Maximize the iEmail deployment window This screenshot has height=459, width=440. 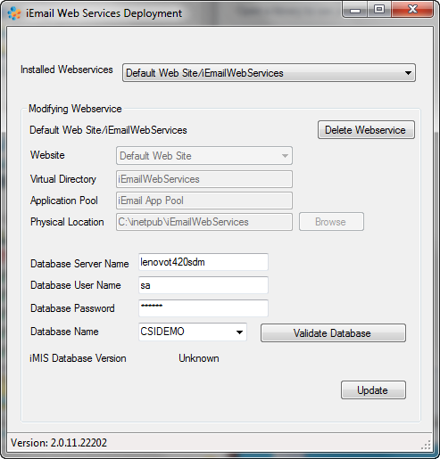[379, 10]
